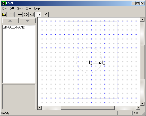The width and height of the screenshot is (146, 116).
Task: Pick the ellipse drawing tool
Action: pyautogui.click(x=26, y=14)
